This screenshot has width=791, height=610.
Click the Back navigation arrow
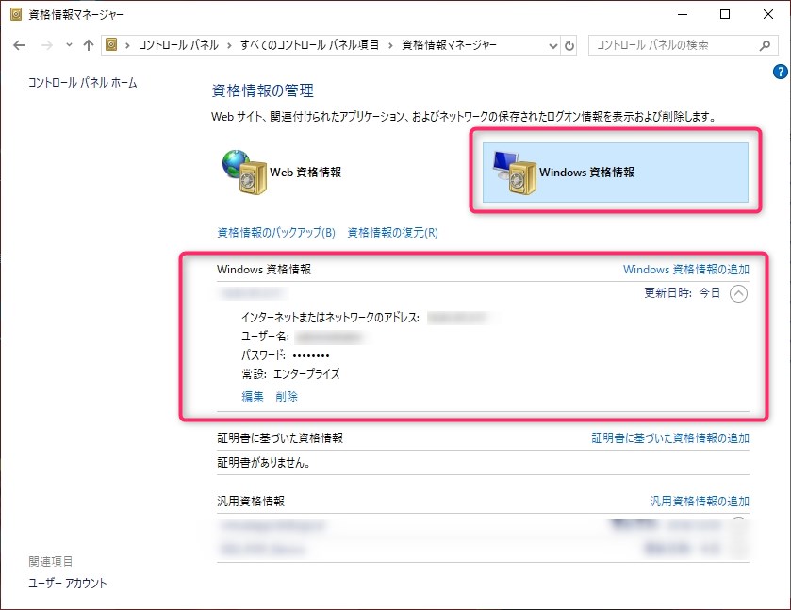click(19, 45)
